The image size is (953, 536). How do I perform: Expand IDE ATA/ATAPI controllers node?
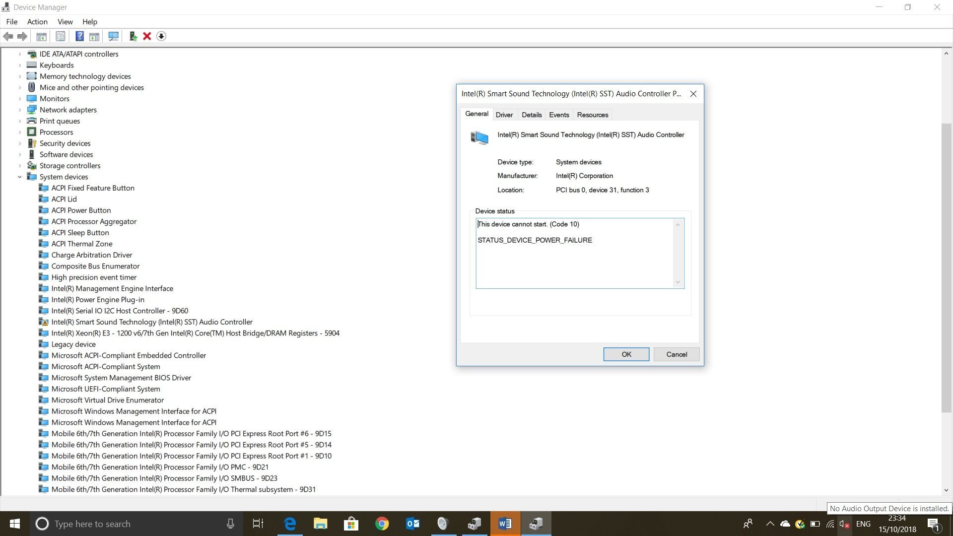(x=20, y=54)
